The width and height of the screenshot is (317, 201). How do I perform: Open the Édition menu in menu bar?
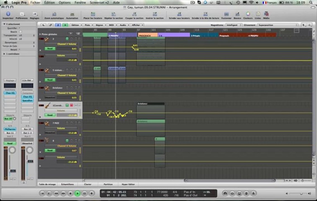49,3
